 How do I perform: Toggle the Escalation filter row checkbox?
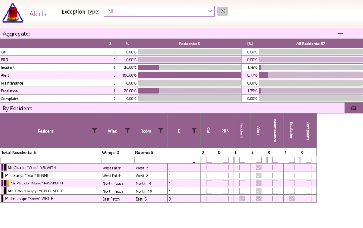pyautogui.click(x=292, y=160)
